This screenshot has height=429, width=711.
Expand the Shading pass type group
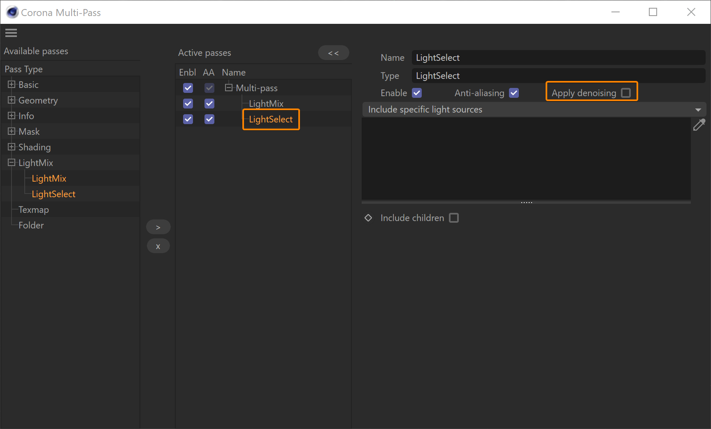(x=12, y=147)
